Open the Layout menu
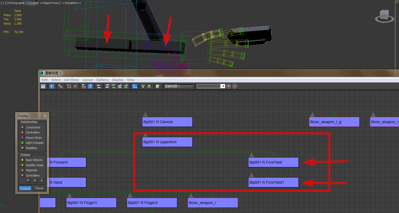 pyautogui.click(x=88, y=80)
